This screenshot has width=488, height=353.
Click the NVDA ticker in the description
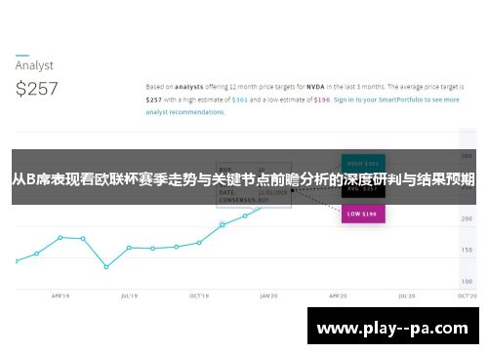tap(315, 87)
